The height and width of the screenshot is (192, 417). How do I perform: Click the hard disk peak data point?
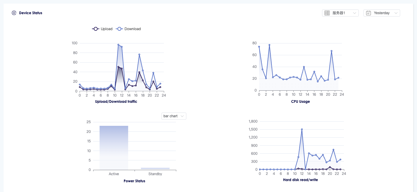click(302, 129)
